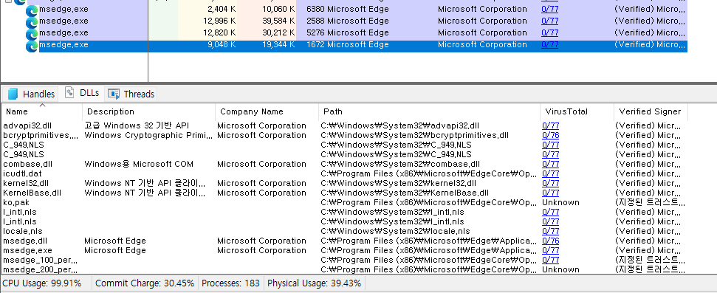Open VirusTotal result 0/77 for advapi32.dll
Image resolution: width=717 pixels, height=293 pixels.
coord(551,125)
